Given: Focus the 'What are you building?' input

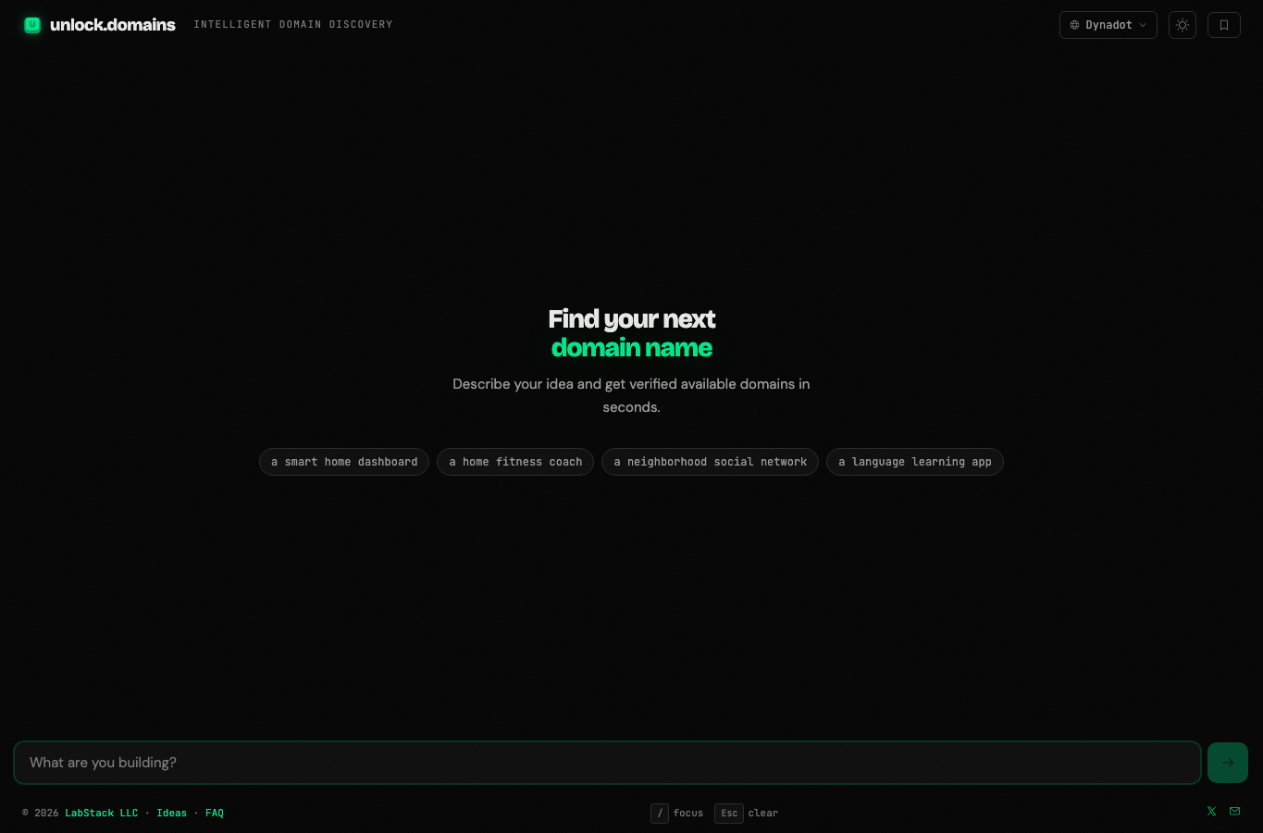Looking at the screenshot, I should click(x=607, y=763).
